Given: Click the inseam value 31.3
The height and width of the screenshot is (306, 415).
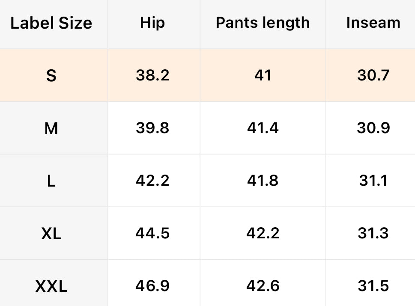Looking at the screenshot, I should pos(373,233).
